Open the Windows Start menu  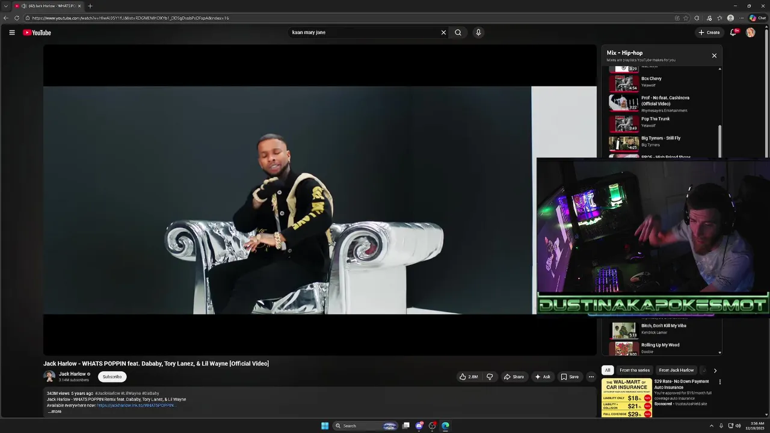tap(325, 426)
